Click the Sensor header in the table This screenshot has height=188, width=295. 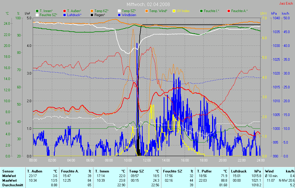tap(8, 171)
